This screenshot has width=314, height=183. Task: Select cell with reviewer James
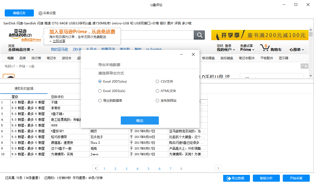click(109, 154)
